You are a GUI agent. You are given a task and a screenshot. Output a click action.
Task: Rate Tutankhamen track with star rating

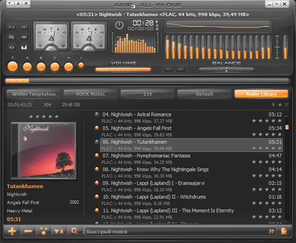coord(267,148)
